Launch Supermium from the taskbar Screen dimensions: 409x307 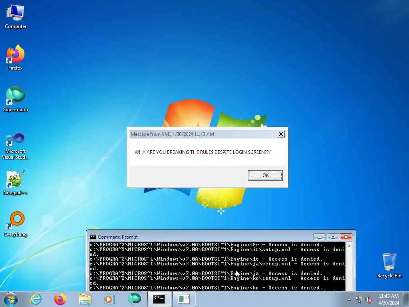[134, 299]
